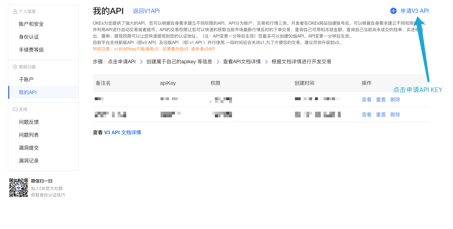Click the WeChat QR code image
Screen dimensions: 453x229
[19, 188]
